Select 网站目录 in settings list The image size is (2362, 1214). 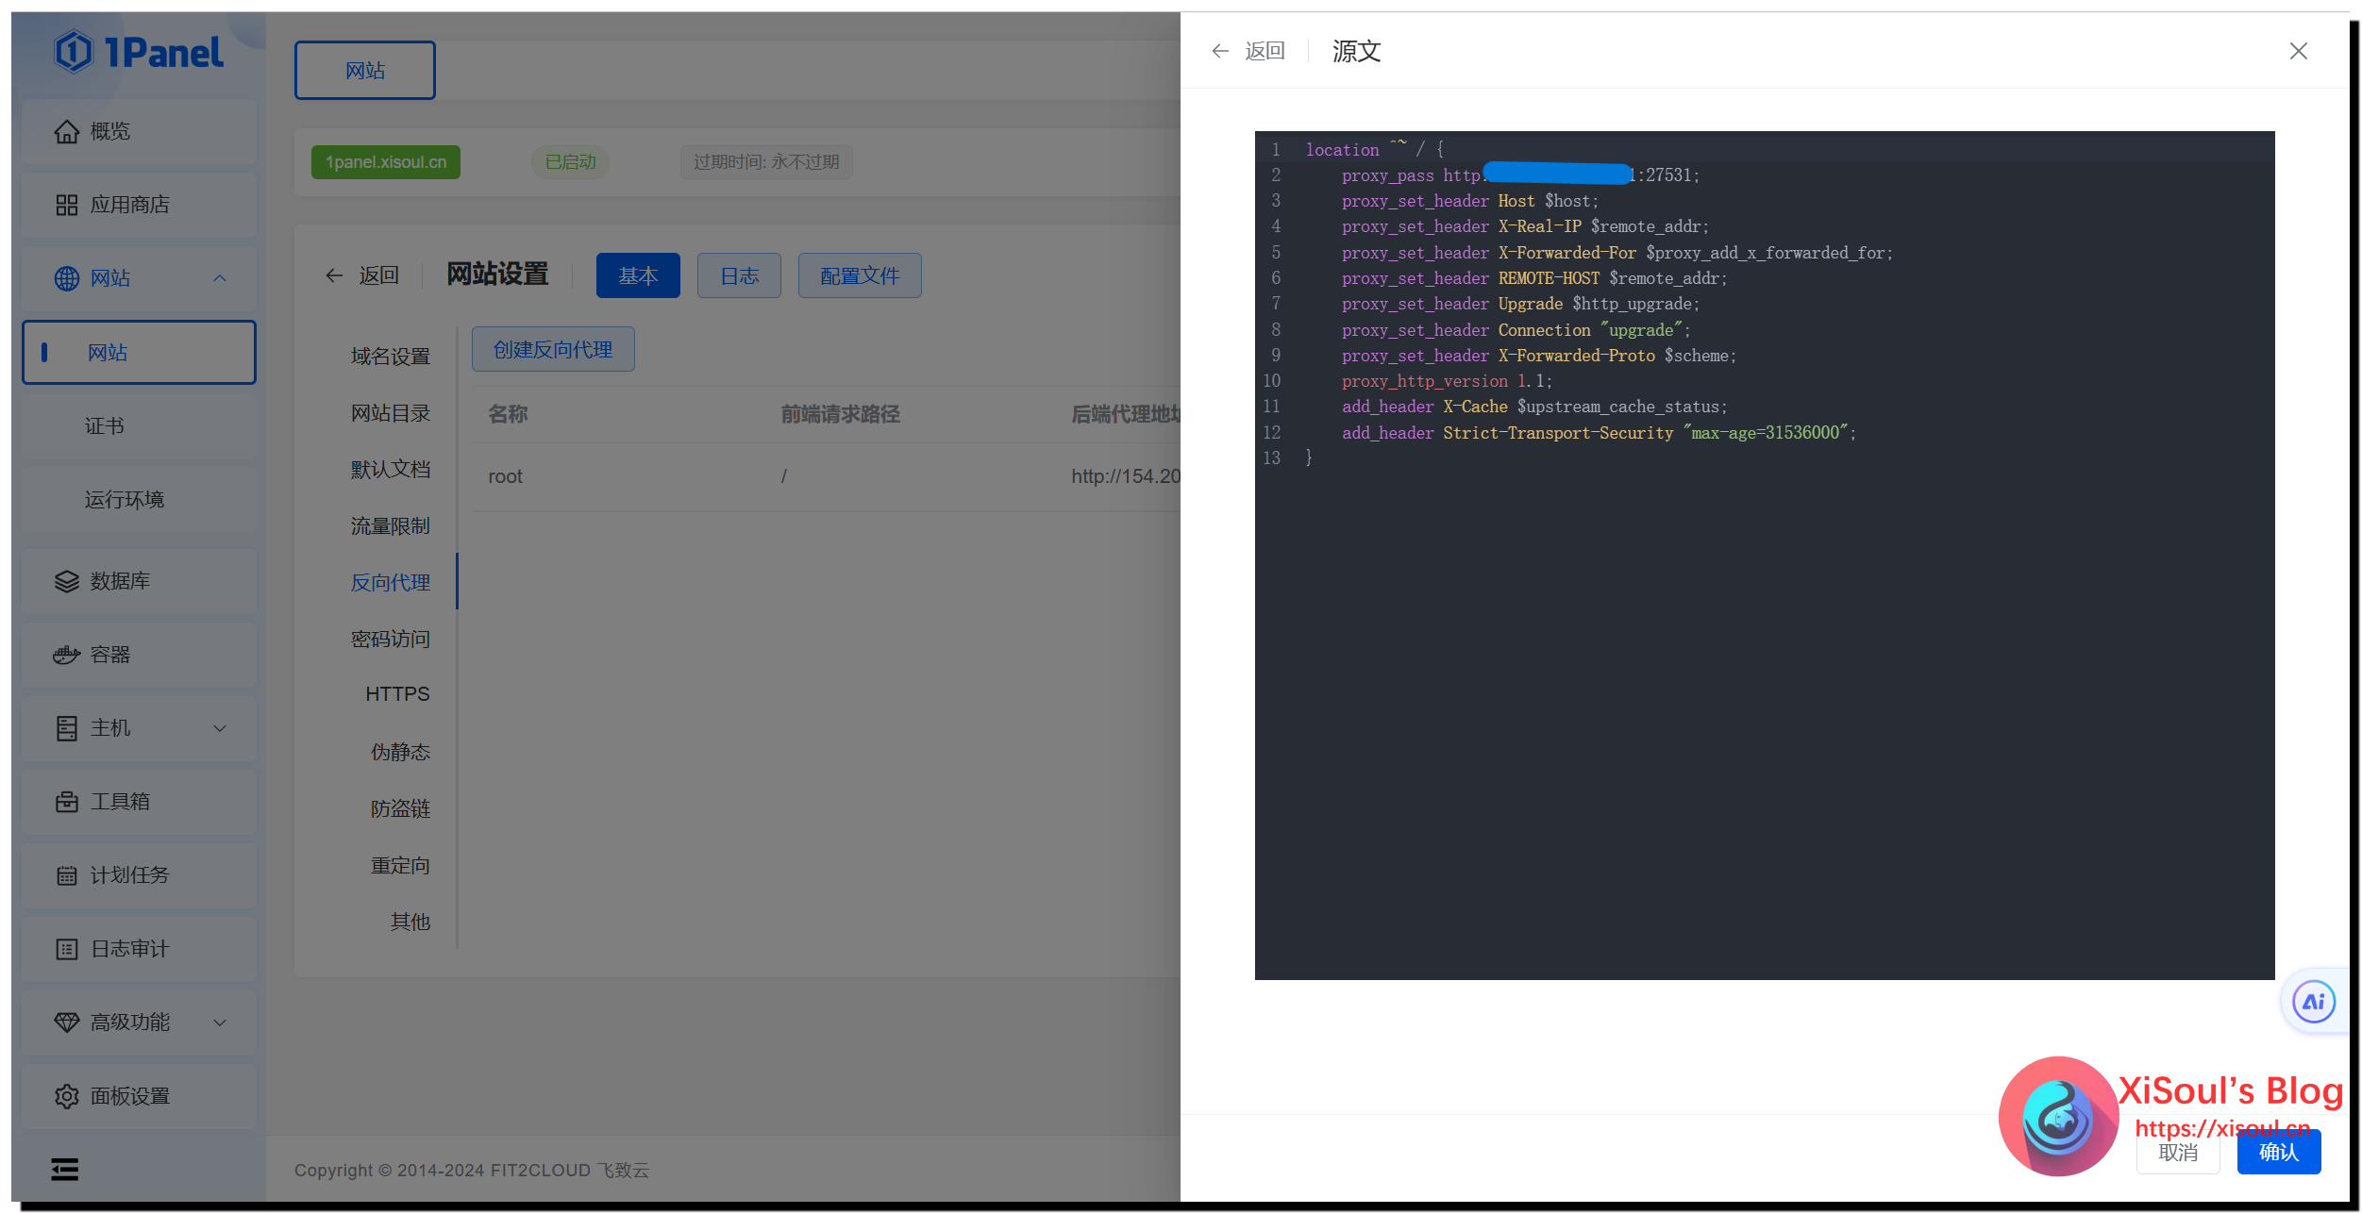pyautogui.click(x=390, y=413)
